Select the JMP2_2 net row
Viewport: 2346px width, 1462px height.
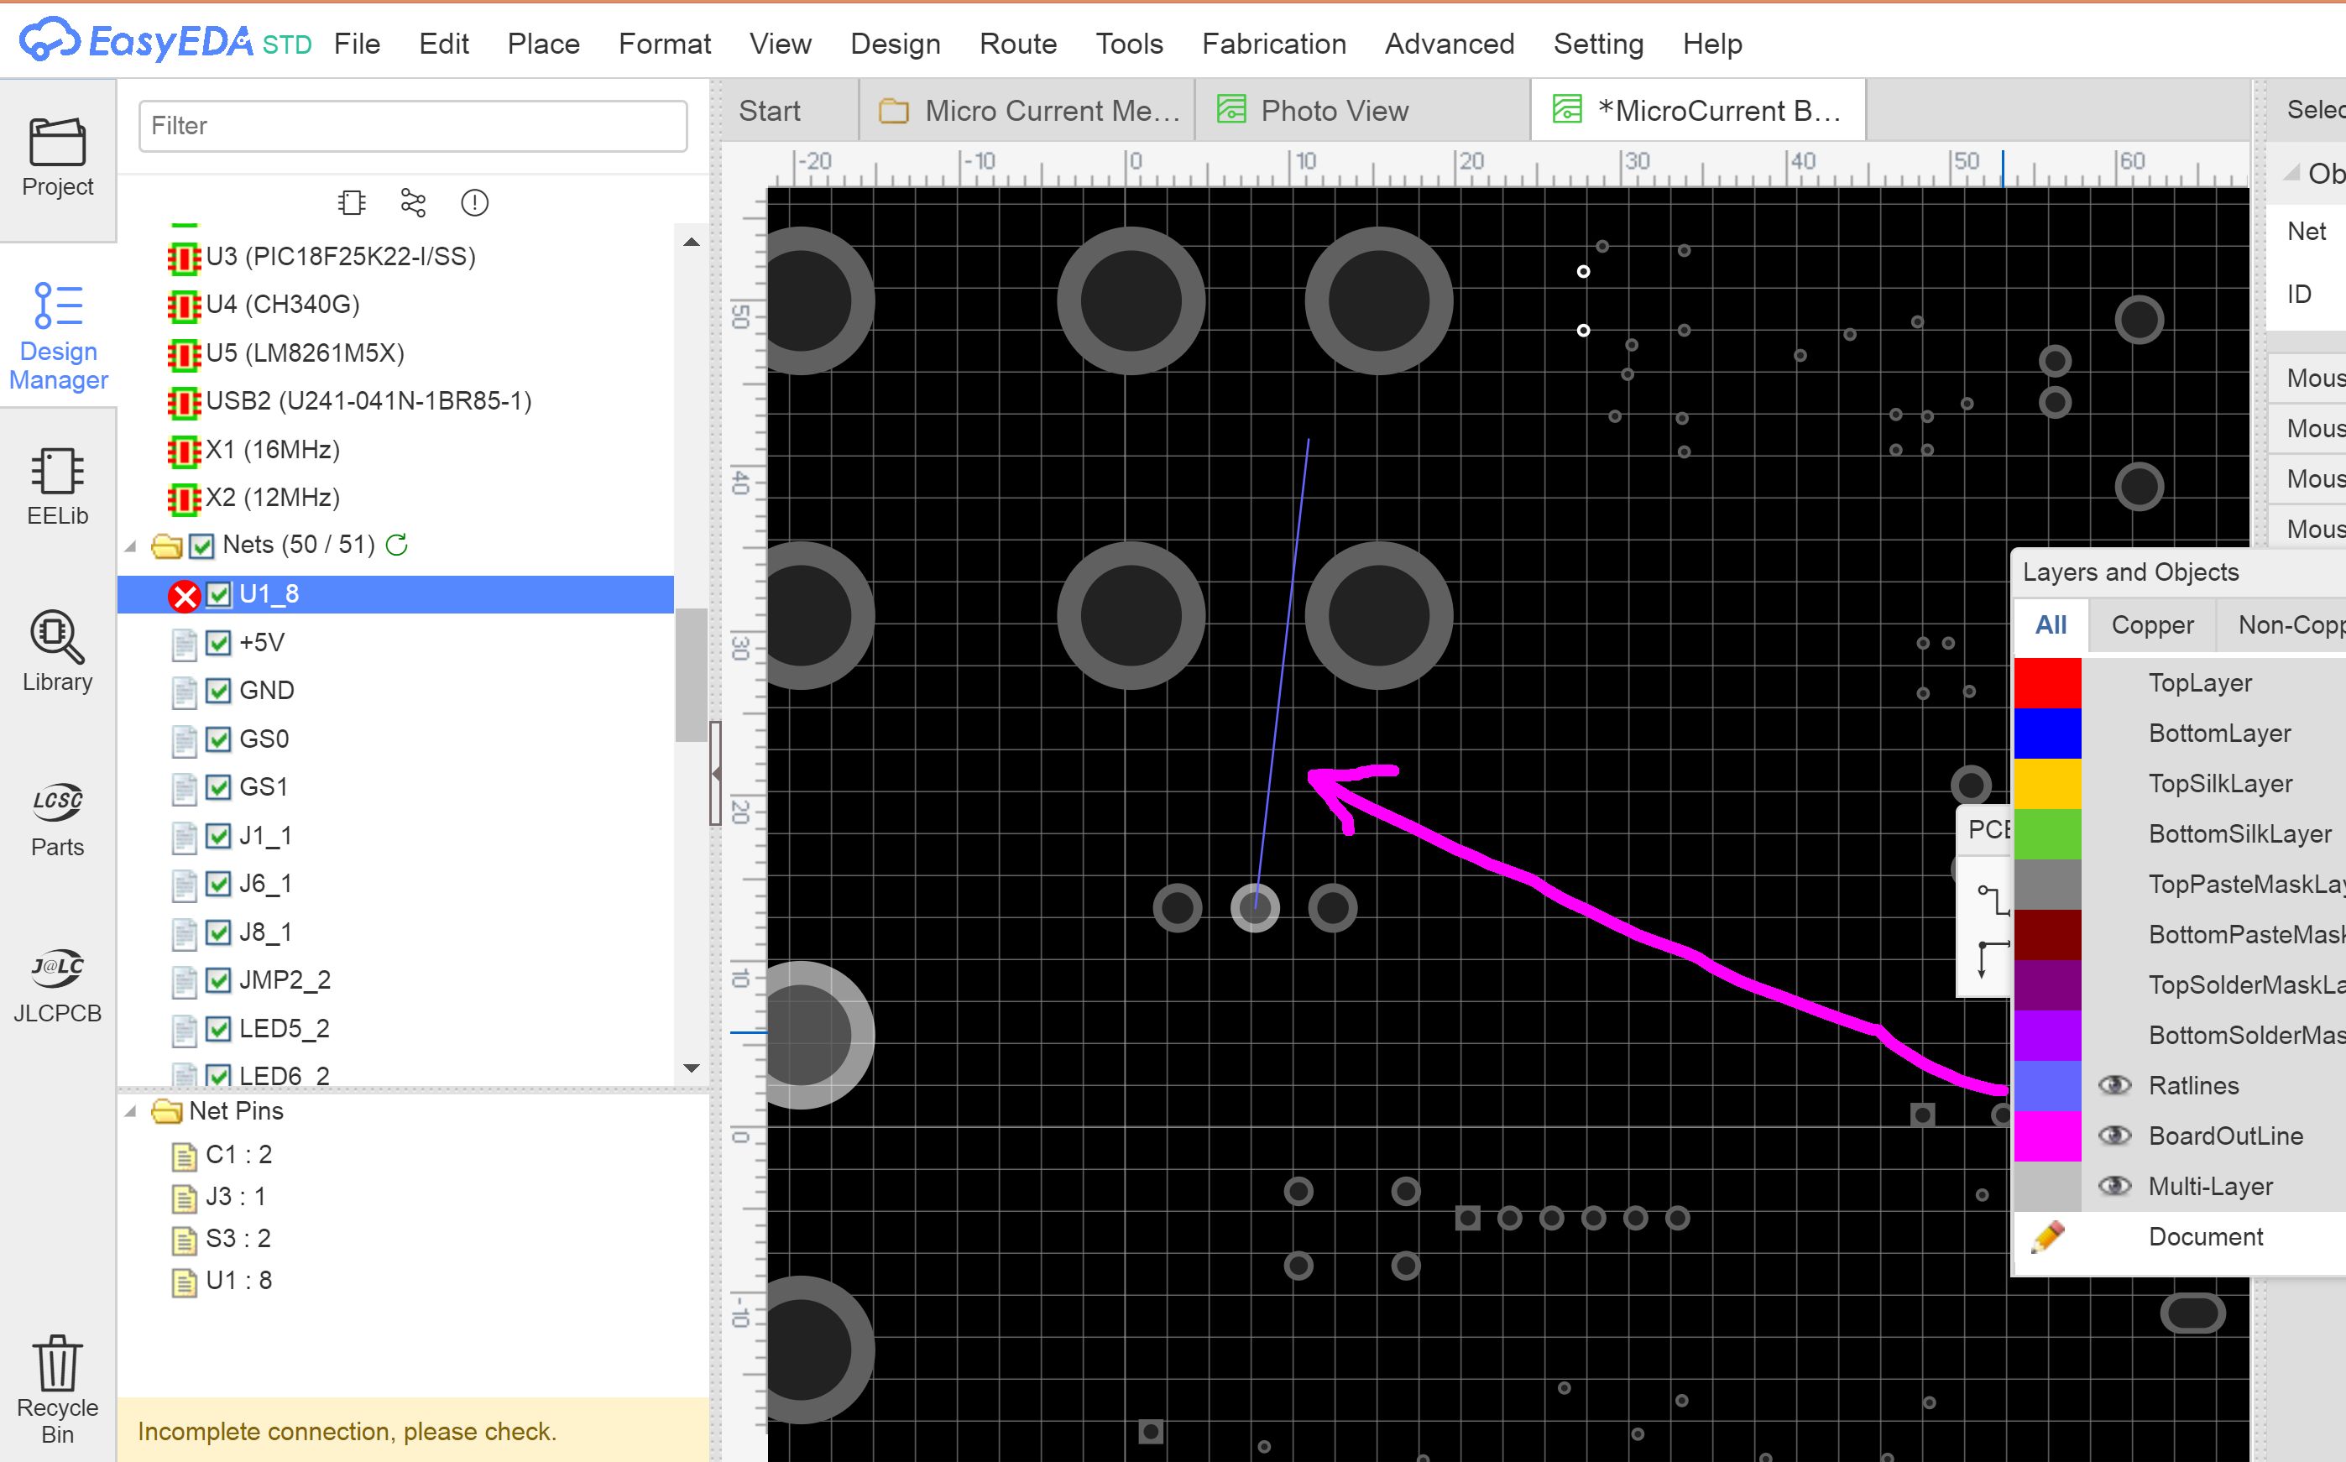point(396,980)
